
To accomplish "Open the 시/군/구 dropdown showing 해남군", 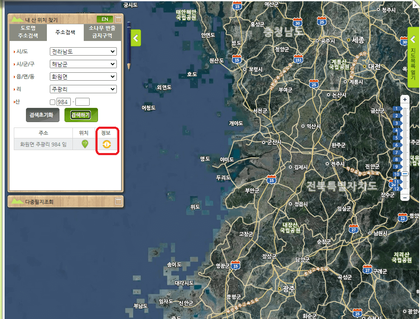I will 83,64.
